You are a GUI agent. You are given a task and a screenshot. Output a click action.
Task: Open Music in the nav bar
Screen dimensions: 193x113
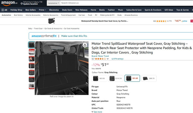[x=121, y=10]
